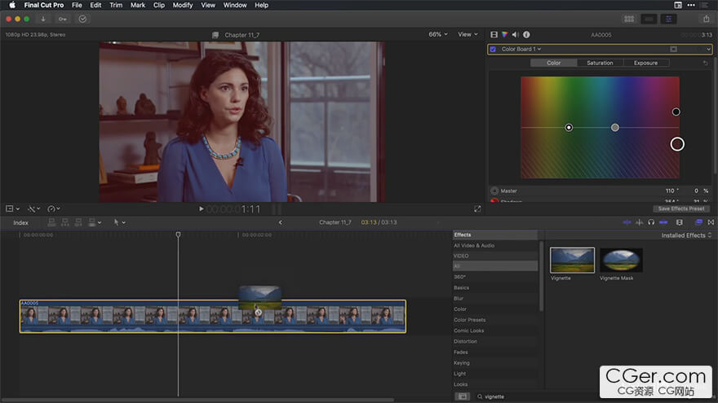
Task: Open the Video inspector filmstrip icon
Action: (494, 34)
